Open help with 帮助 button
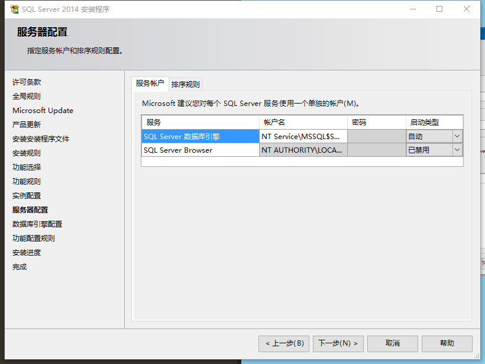Screen dimensions: 485x364 (447, 343)
